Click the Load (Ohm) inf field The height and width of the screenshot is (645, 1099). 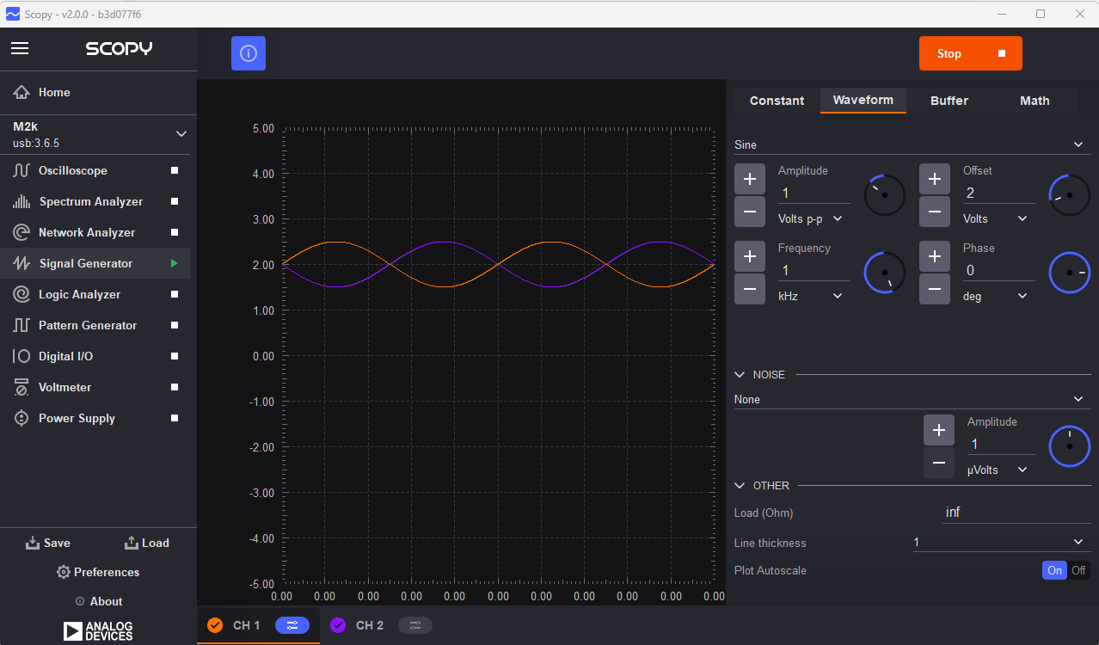pyautogui.click(x=1016, y=513)
